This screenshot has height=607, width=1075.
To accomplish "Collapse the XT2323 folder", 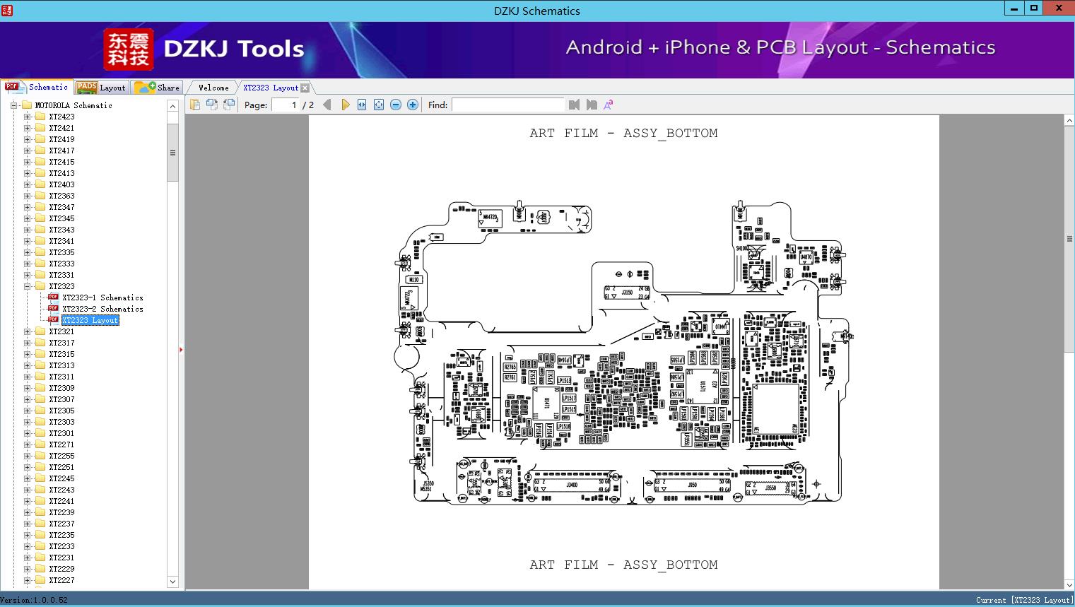I will (x=28, y=286).
